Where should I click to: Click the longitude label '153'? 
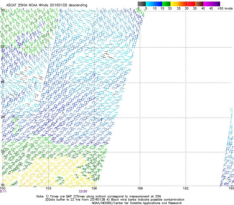click(48, 188)
